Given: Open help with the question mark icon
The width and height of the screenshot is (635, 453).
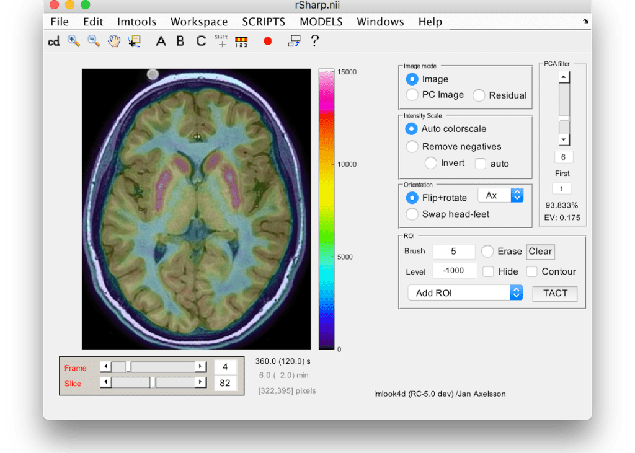Looking at the screenshot, I should click(314, 41).
